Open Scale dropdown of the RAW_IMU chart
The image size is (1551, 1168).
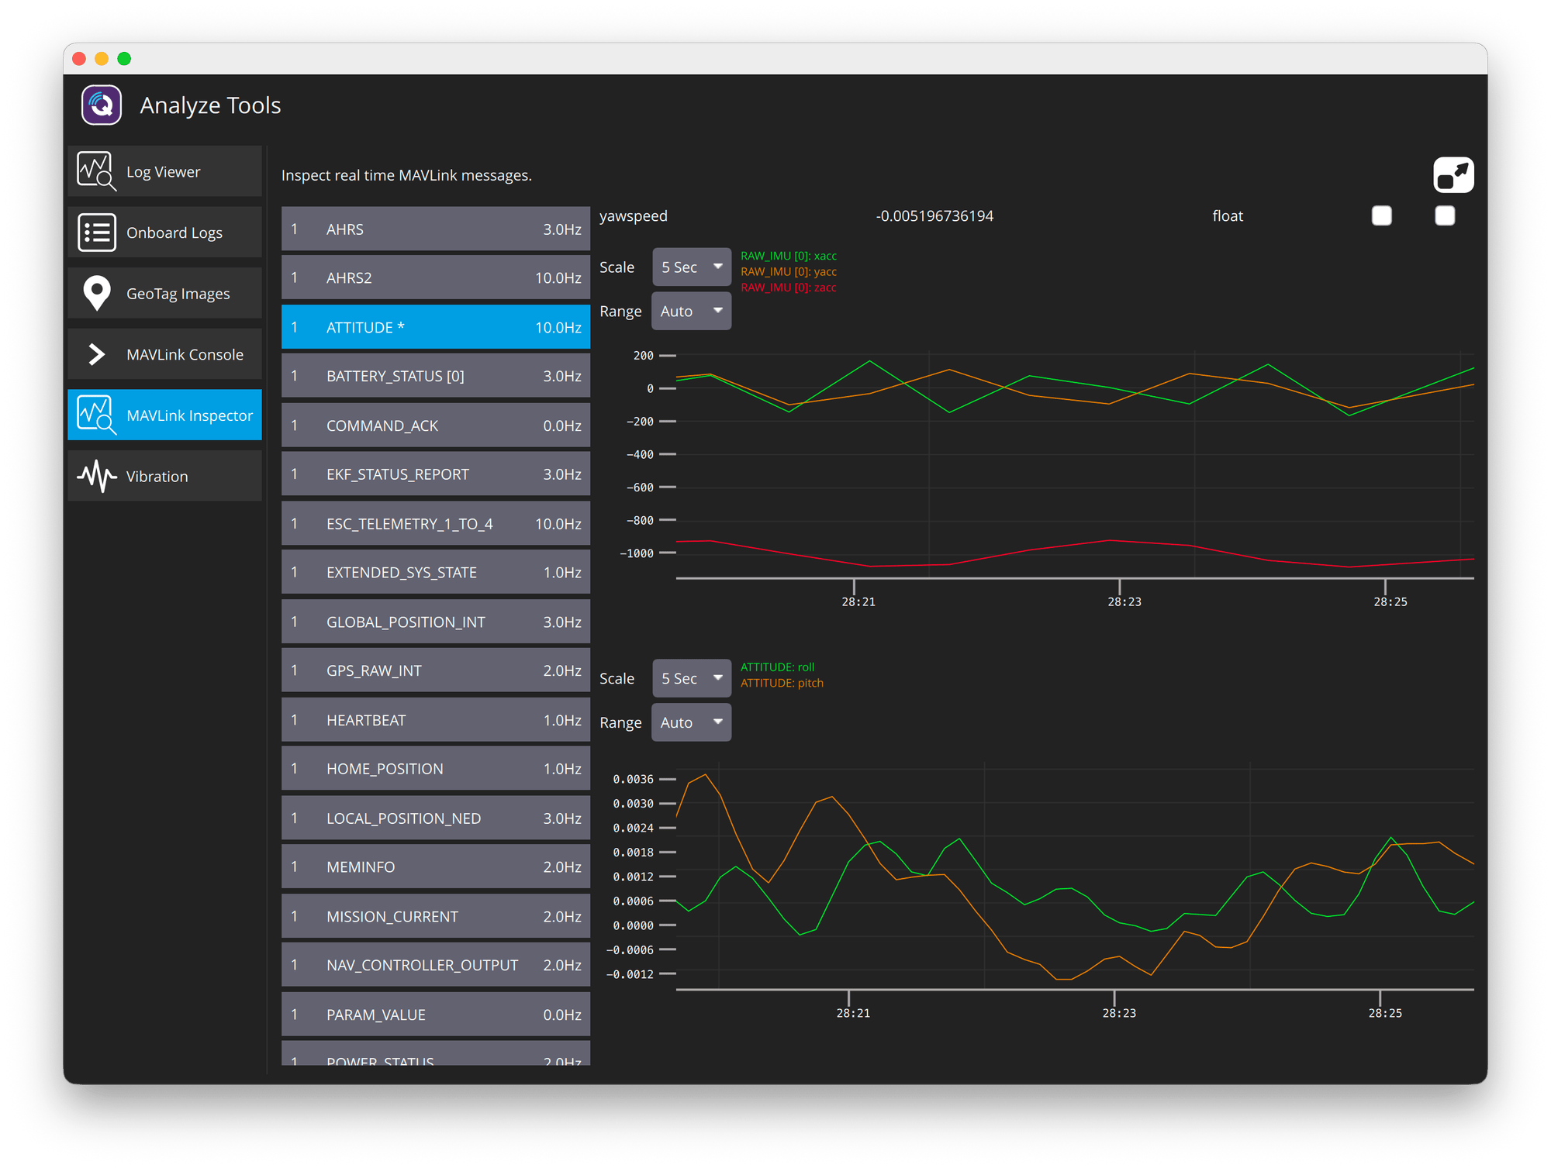(x=692, y=267)
